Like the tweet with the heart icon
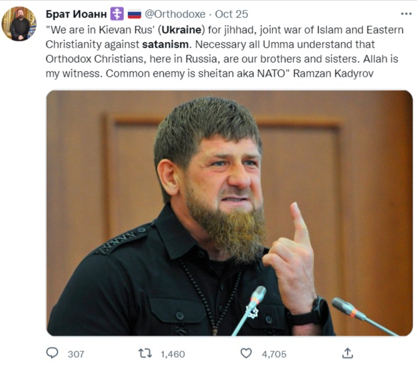Viewport: 417px width, 367px height. coord(247,353)
